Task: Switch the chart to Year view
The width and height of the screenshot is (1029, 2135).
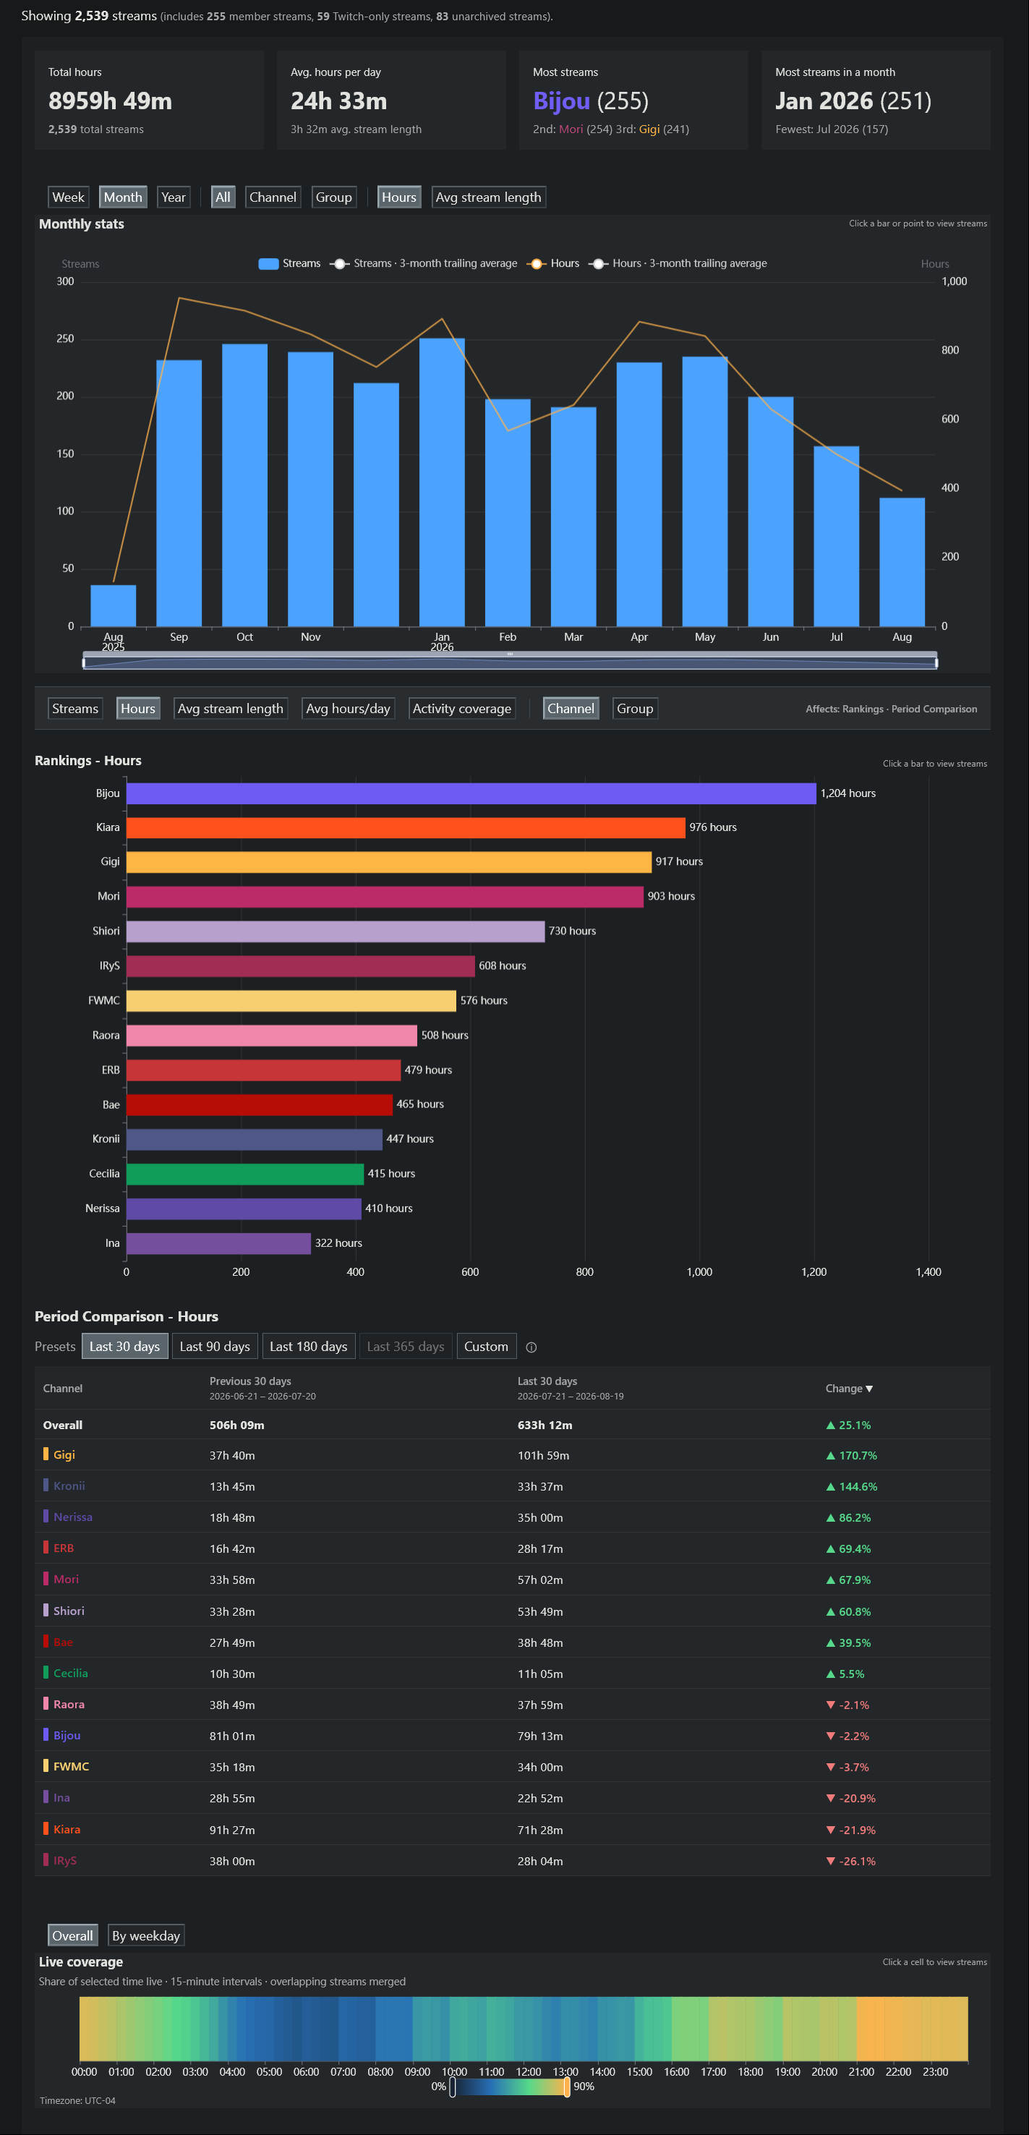Action: pyautogui.click(x=173, y=197)
